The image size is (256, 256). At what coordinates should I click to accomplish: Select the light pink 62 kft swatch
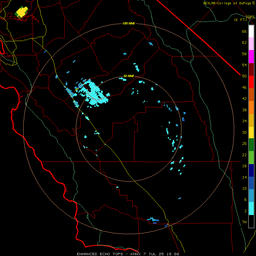pyautogui.click(x=251, y=44)
